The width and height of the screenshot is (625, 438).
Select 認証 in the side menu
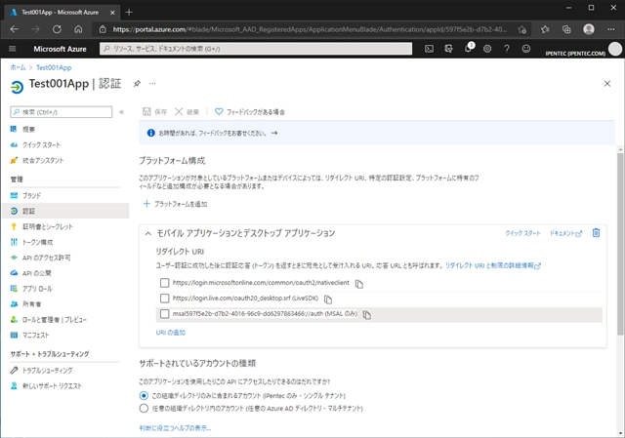point(65,211)
